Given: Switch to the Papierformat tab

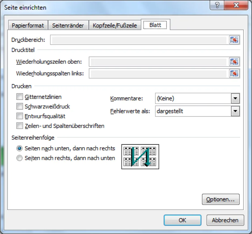Looking at the screenshot, I should [x=28, y=26].
